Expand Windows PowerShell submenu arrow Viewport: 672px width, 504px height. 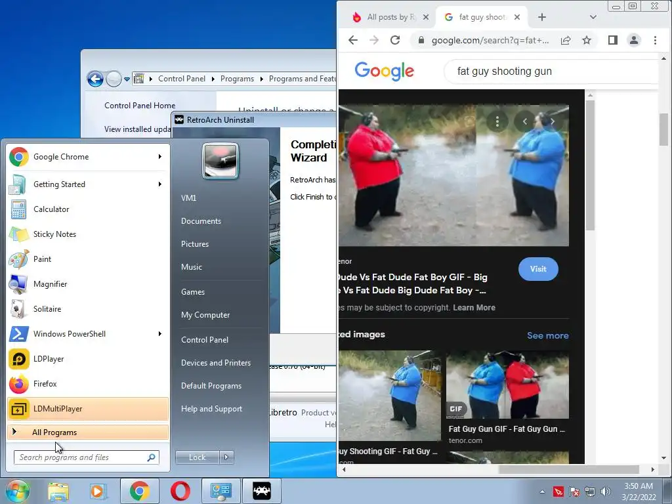point(160,334)
